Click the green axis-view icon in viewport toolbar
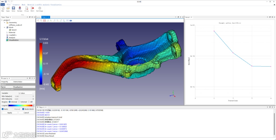This screenshot has height=140, width=276. [51, 21]
